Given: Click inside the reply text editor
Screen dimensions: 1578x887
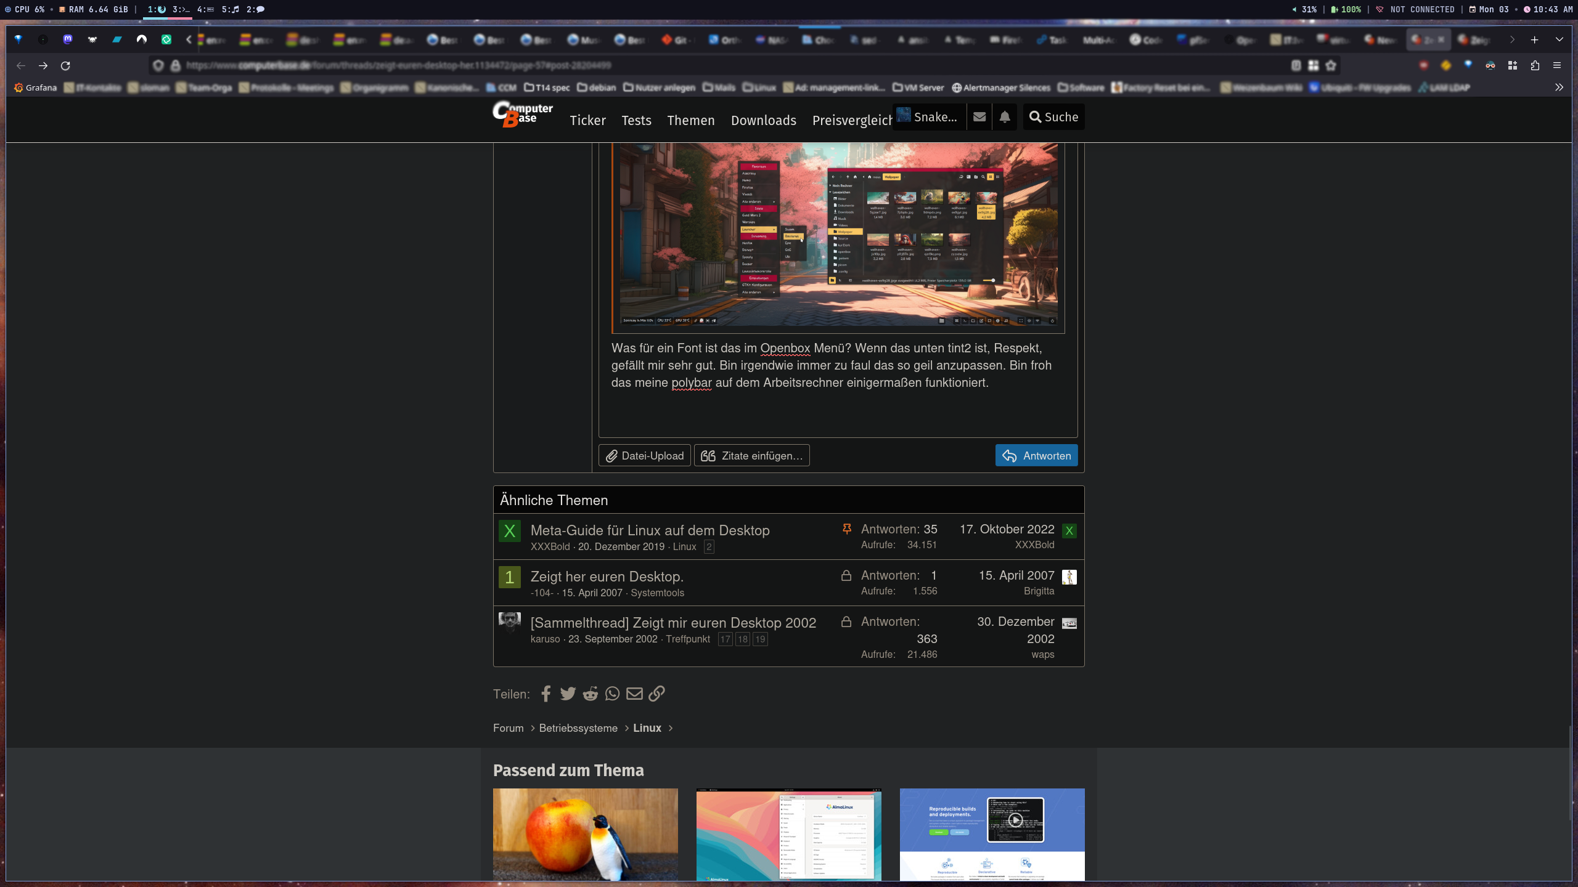Looking at the screenshot, I should click(x=838, y=407).
